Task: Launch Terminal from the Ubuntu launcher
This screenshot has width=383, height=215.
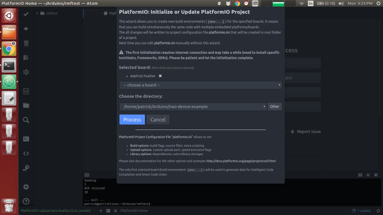Action: click(x=9, y=65)
